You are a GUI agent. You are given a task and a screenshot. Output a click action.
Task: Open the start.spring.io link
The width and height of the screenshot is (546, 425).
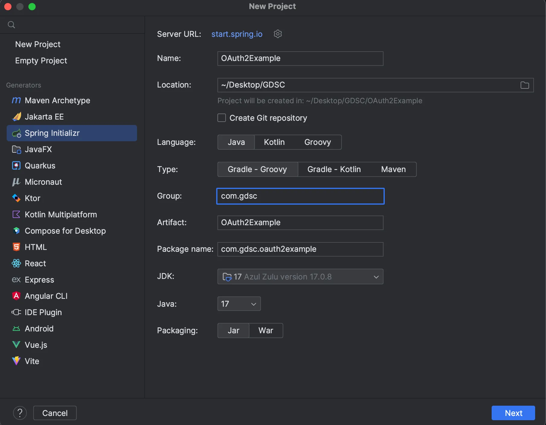point(237,34)
